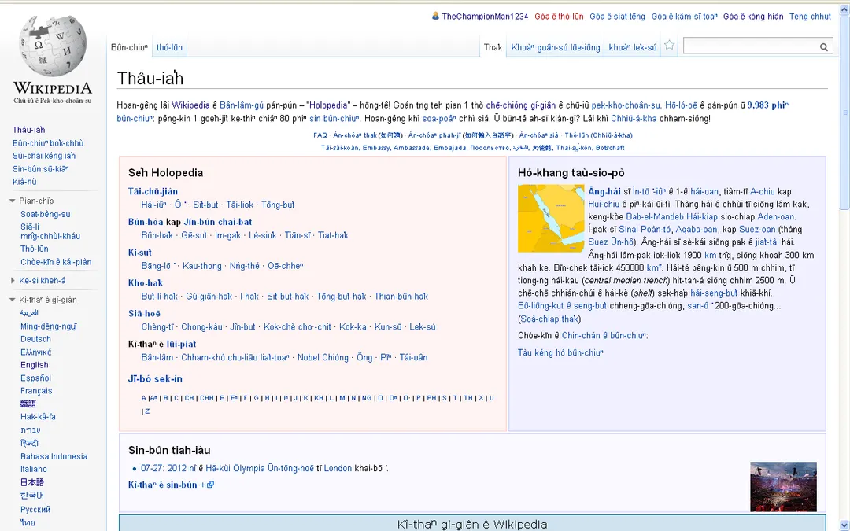The width and height of the screenshot is (850, 531).
Task: Click the vertical scrollbar down arrow
Action: click(844, 525)
